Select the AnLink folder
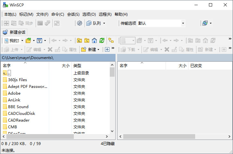Screen dimensions: 233x154 tap(12, 100)
